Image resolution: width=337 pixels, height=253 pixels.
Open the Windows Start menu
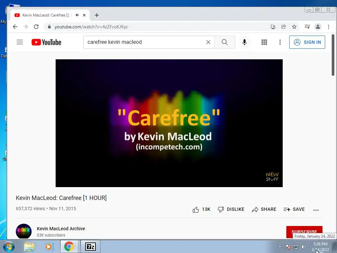click(9, 246)
